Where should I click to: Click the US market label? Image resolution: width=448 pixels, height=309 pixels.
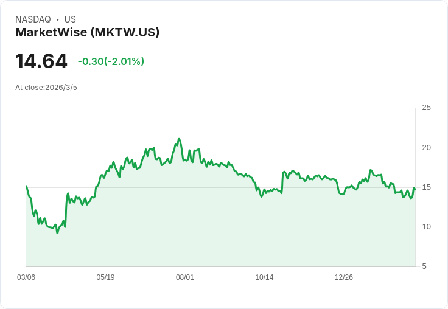coord(70,19)
